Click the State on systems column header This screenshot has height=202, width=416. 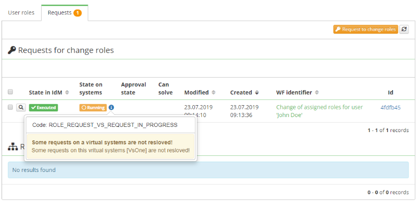[90, 89]
